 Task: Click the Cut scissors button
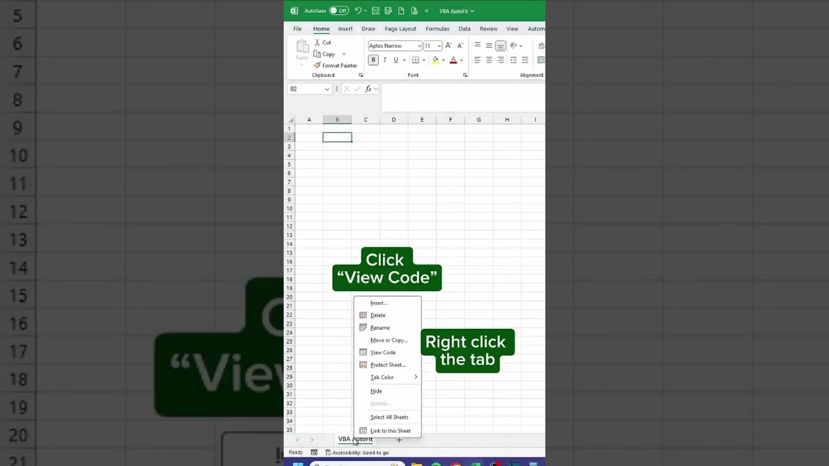(x=323, y=43)
